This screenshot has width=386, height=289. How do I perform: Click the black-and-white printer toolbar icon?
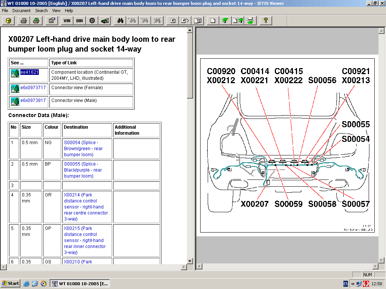click(x=24, y=21)
